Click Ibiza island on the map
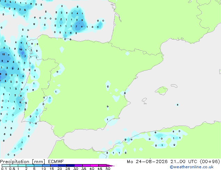The height and width of the screenshot is (170, 221). [144, 100]
